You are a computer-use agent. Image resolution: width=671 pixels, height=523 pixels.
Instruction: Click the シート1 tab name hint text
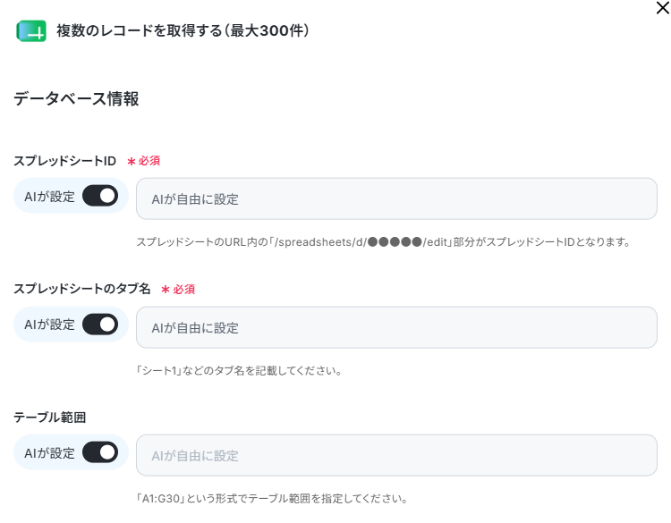[239, 370]
